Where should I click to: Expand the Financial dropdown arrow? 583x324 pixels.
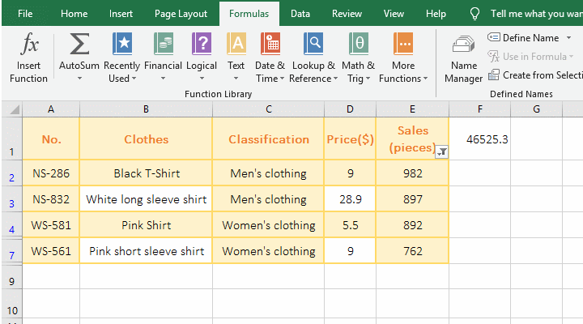coord(164,79)
